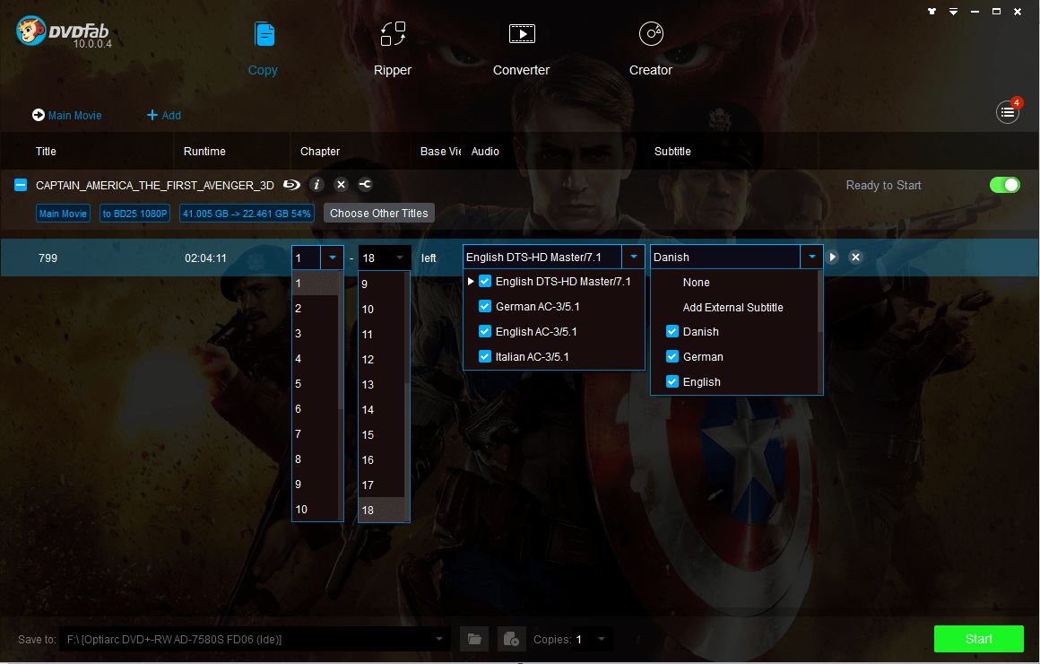Click the Subtitle column header
The width and height of the screenshot is (1040, 664).
click(672, 152)
